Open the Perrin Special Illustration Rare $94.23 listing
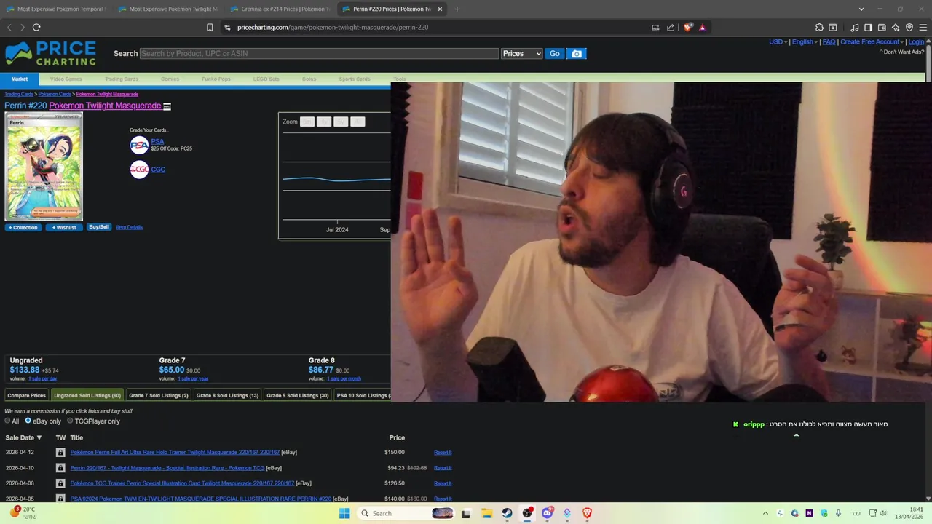The height and width of the screenshot is (524, 932). point(167,468)
